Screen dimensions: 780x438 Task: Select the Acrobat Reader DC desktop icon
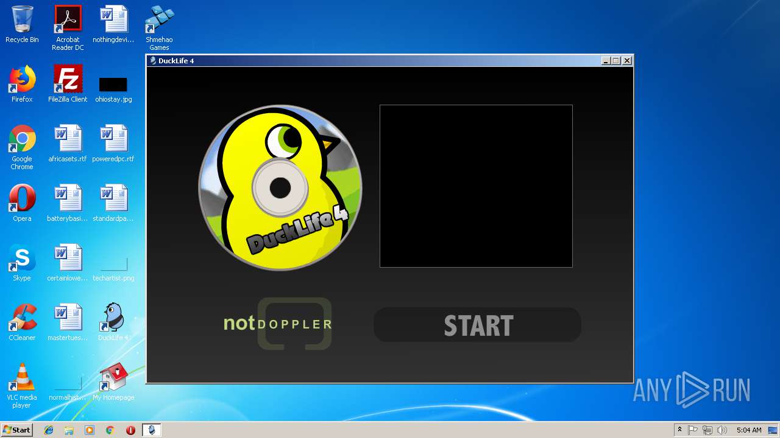(68, 28)
